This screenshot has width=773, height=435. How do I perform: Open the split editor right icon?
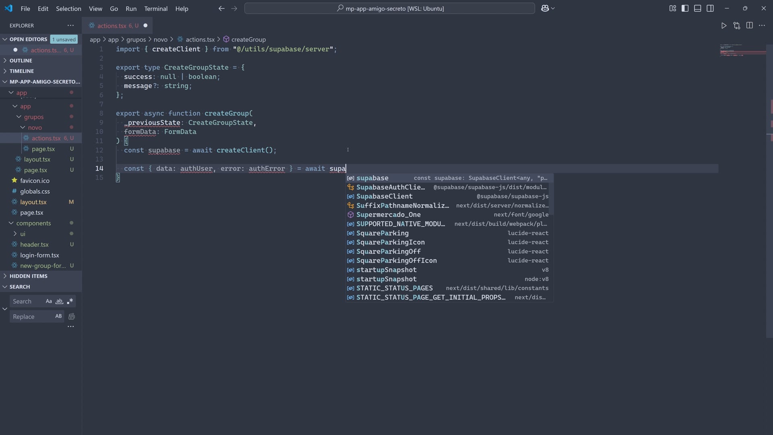coord(749,25)
